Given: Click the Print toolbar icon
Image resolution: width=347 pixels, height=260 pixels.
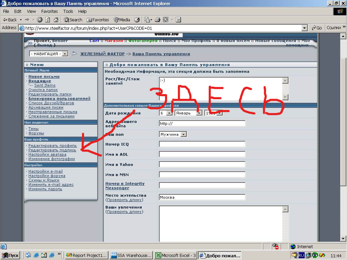Looking at the screenshot, I should [157, 20].
